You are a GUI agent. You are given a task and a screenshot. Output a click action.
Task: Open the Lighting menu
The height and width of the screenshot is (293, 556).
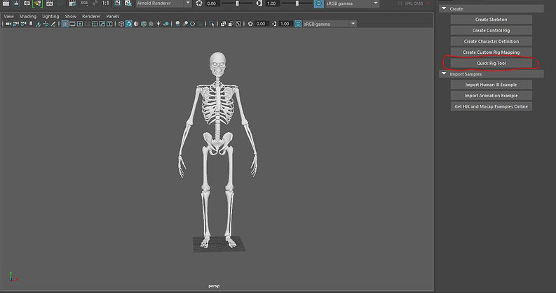click(50, 16)
